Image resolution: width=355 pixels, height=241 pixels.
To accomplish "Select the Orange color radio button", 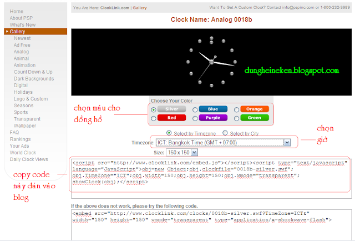I will point(237,110).
